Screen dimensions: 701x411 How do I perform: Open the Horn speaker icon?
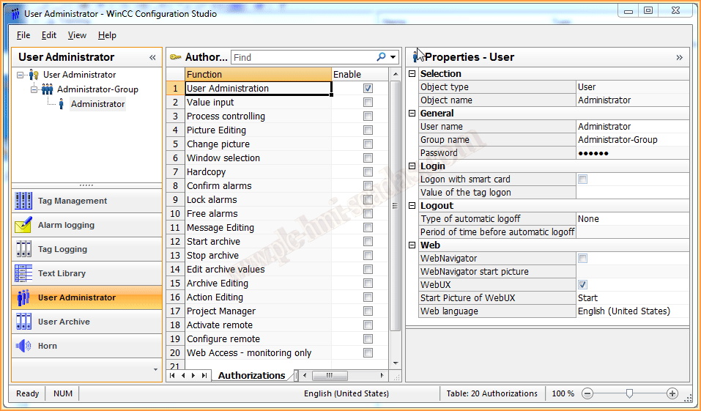coord(23,346)
